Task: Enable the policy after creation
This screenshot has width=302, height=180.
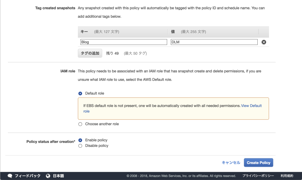Action: point(80,140)
